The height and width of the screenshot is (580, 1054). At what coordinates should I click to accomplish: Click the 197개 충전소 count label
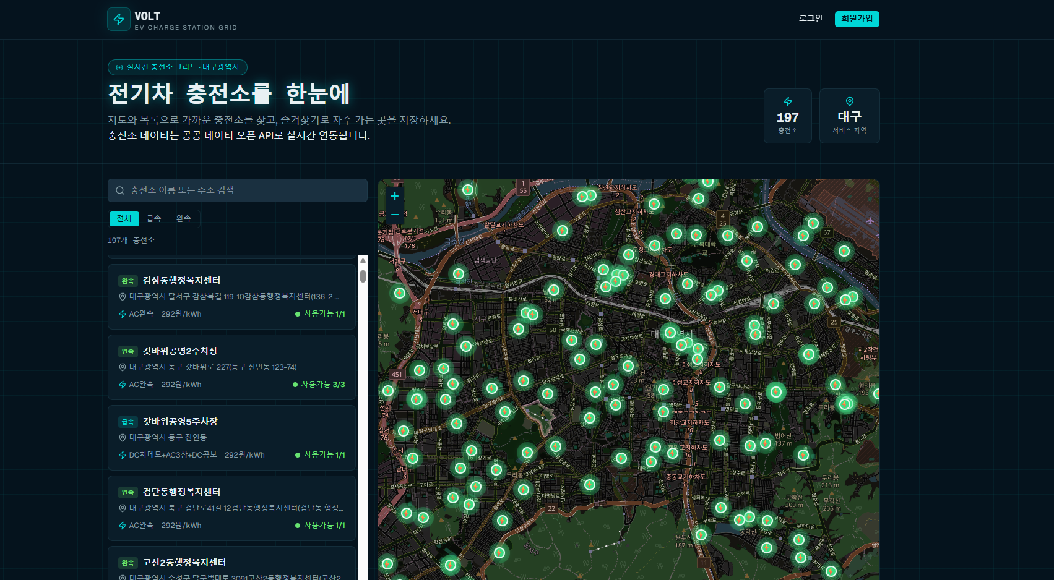(x=131, y=241)
